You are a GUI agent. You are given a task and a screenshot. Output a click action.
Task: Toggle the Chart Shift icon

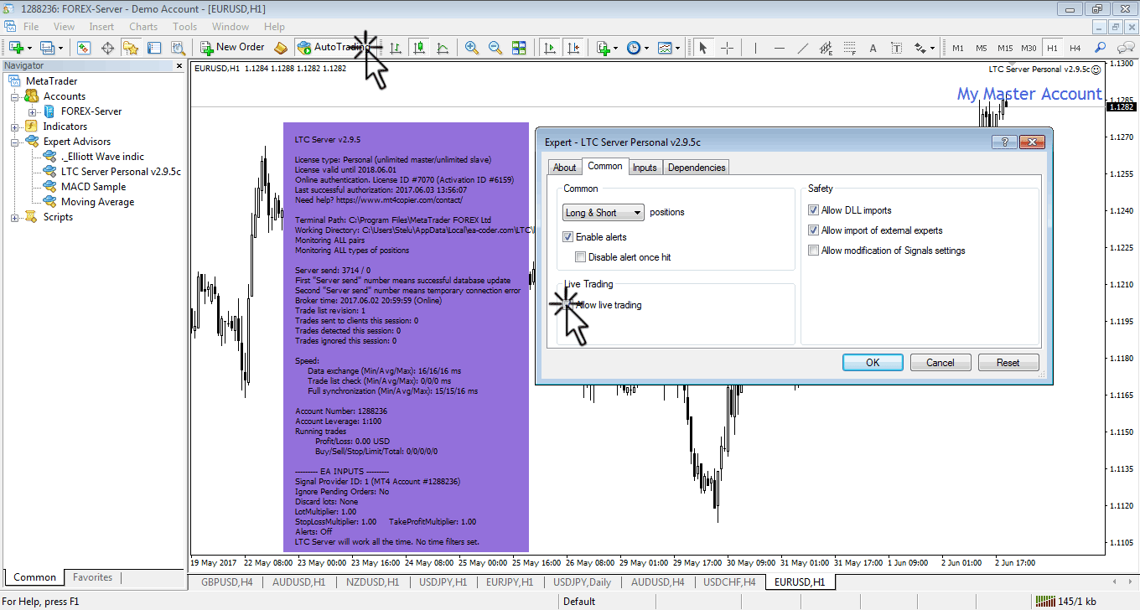click(573, 48)
